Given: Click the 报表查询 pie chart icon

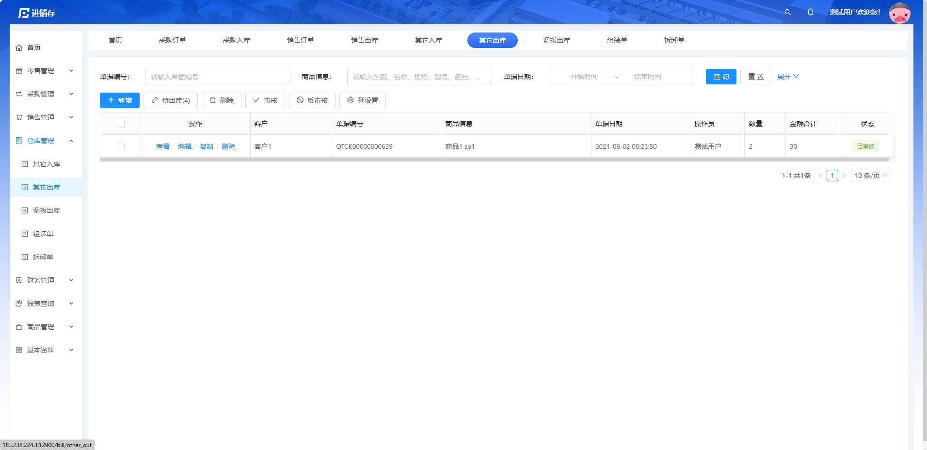Looking at the screenshot, I should pyautogui.click(x=19, y=304).
